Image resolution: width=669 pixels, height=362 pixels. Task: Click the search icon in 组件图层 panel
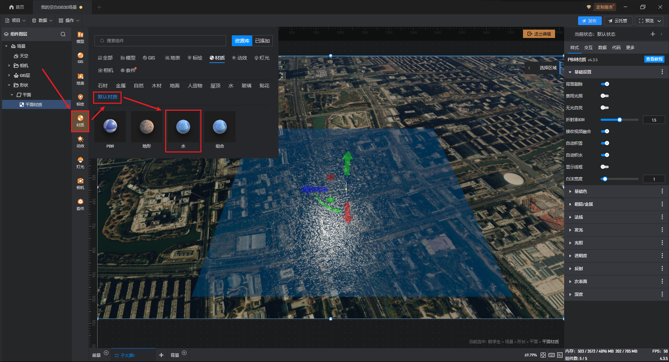tap(63, 34)
